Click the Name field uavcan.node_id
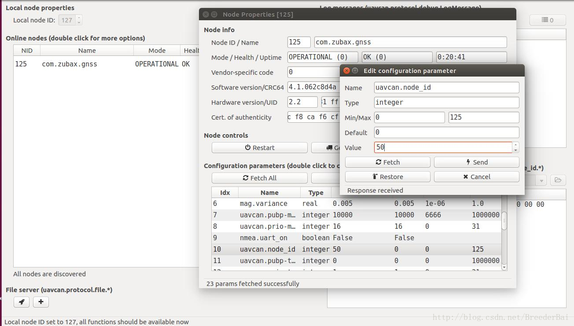The height and width of the screenshot is (326, 574). pyautogui.click(x=447, y=87)
